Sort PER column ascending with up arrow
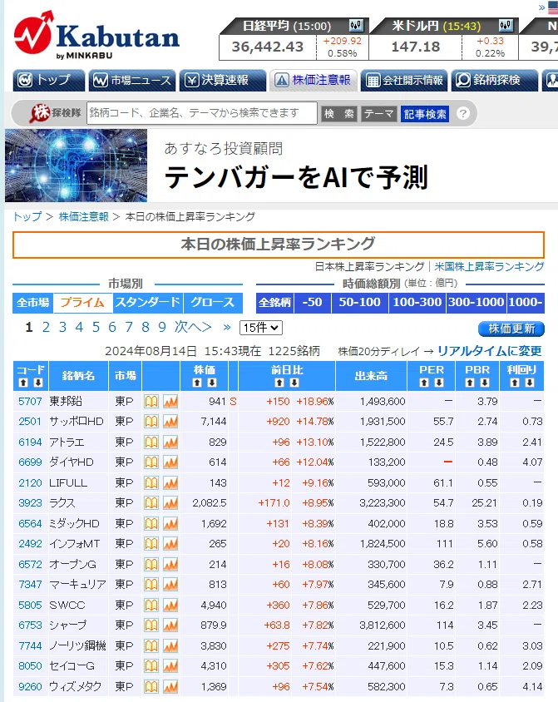558x702 pixels. [424, 383]
